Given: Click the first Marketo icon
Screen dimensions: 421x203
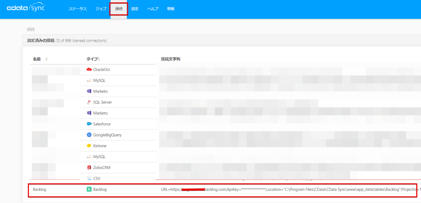Looking at the screenshot, I should tap(89, 91).
